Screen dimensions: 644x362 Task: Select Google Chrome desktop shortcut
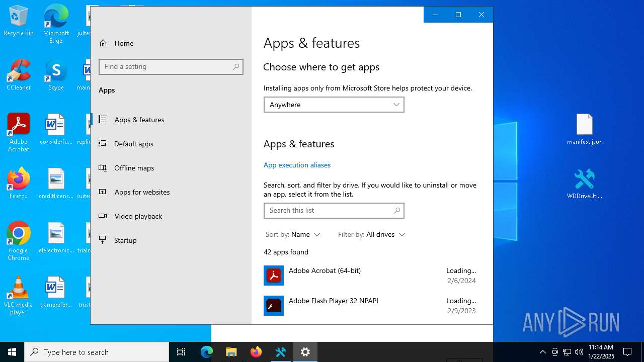point(19,241)
